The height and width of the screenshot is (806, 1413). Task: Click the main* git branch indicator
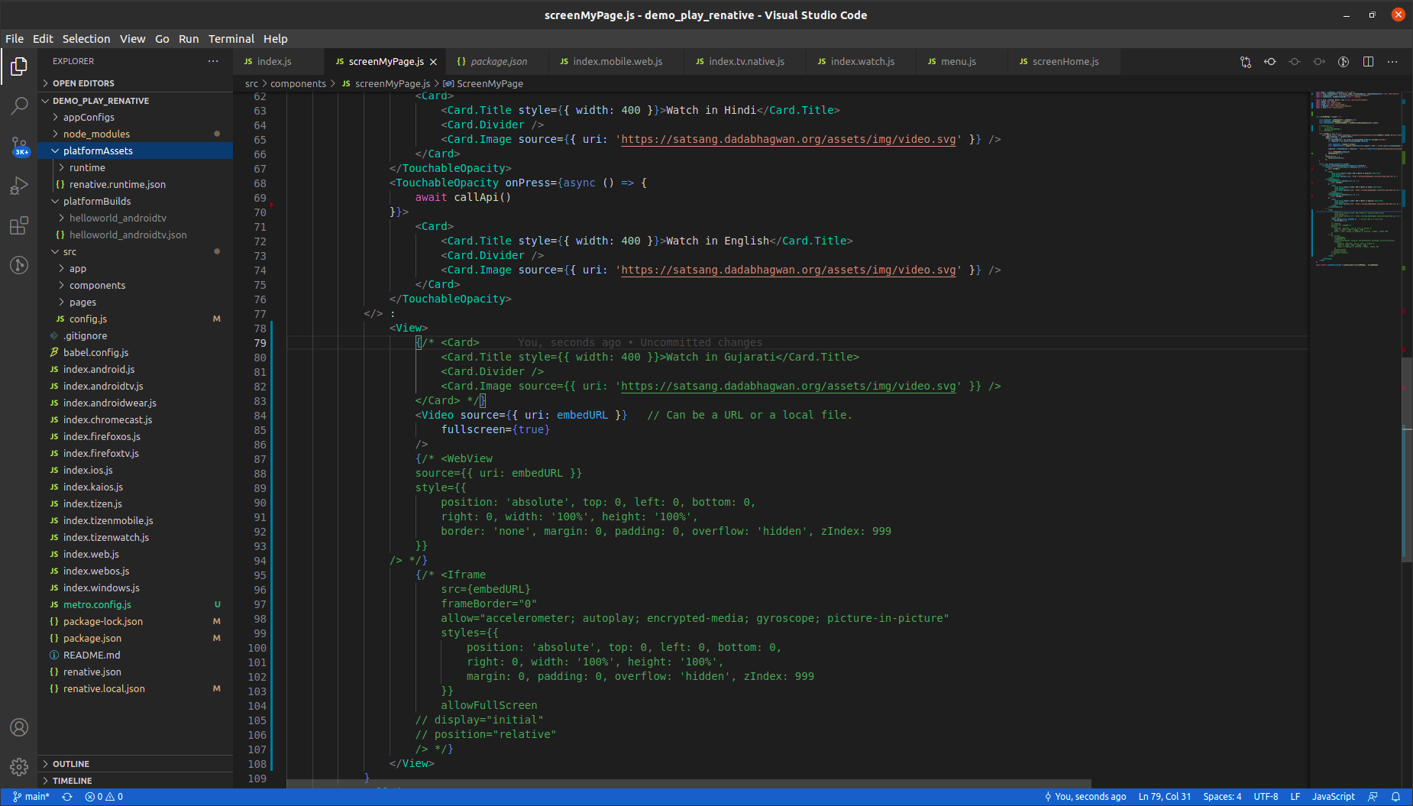[31, 797]
